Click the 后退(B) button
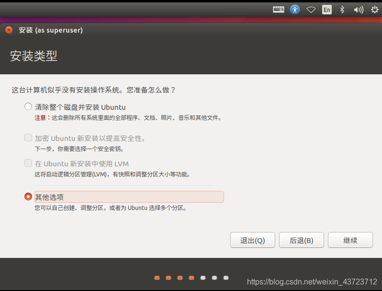Viewport: 382px width, 291px height. click(x=302, y=240)
